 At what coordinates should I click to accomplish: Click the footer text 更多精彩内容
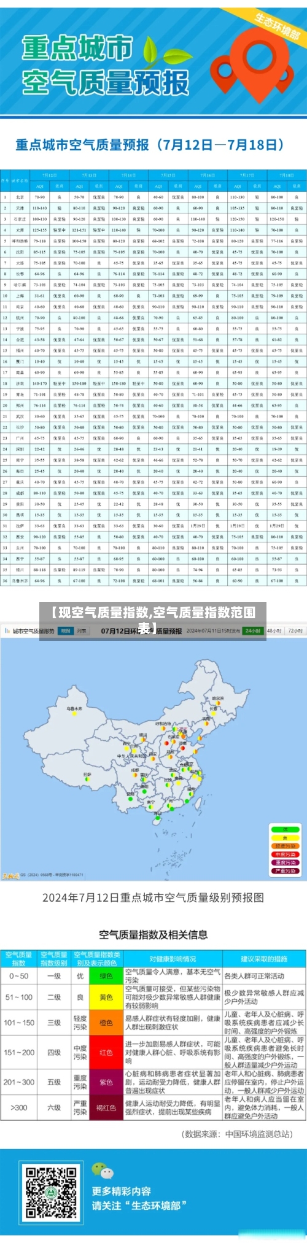point(122,1191)
